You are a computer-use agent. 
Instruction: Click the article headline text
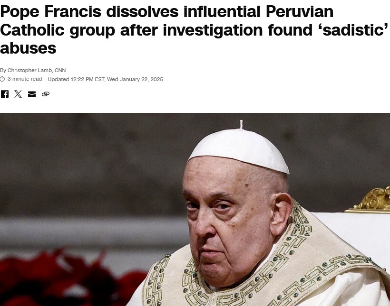194,30
